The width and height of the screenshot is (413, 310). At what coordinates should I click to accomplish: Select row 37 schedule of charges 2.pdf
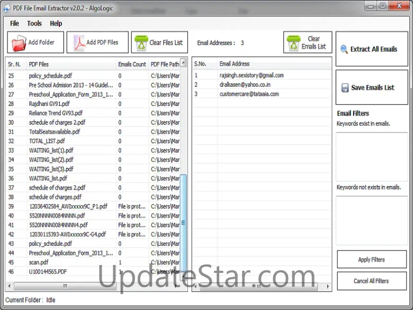point(94,188)
